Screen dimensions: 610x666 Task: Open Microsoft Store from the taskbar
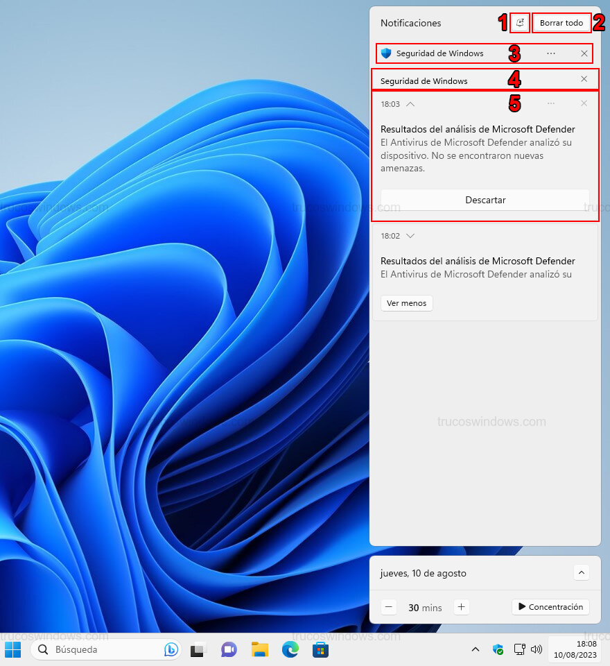point(320,650)
